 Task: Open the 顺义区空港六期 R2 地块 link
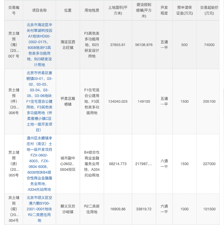tap(39, 209)
